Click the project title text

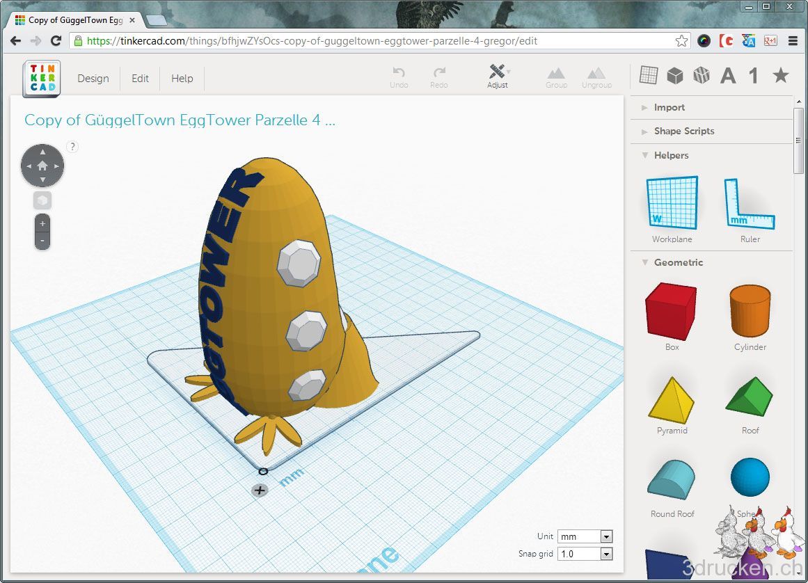pyautogui.click(x=180, y=120)
